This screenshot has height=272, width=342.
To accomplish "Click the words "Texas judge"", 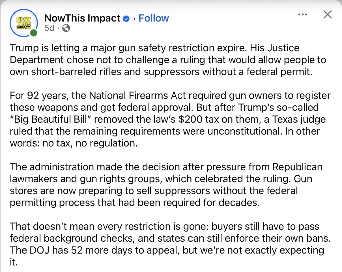I will pos(299,119).
